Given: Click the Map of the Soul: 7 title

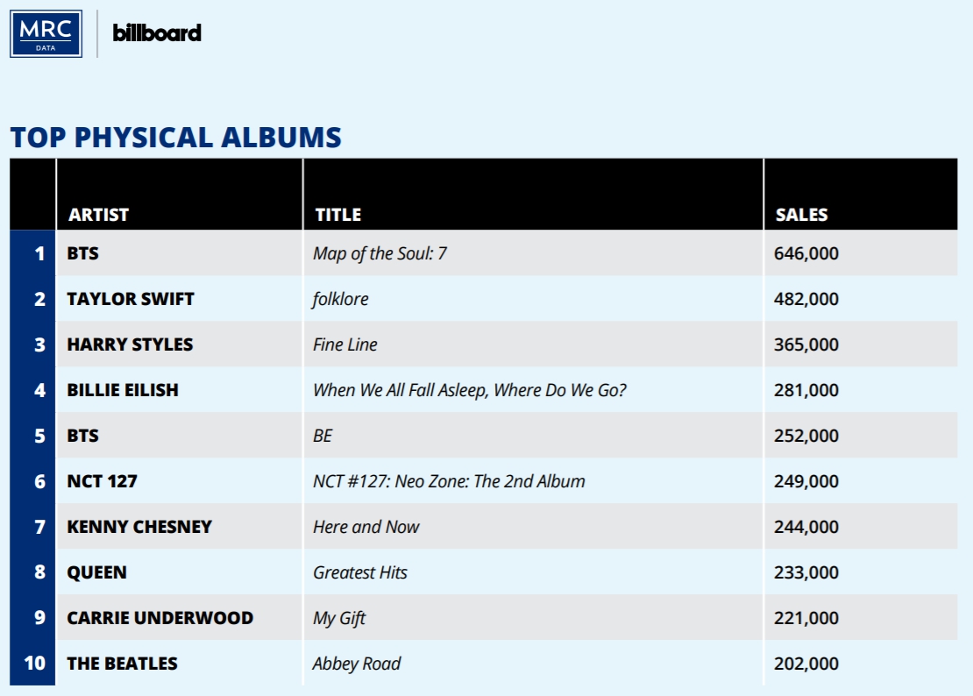Looking at the screenshot, I should click(380, 253).
